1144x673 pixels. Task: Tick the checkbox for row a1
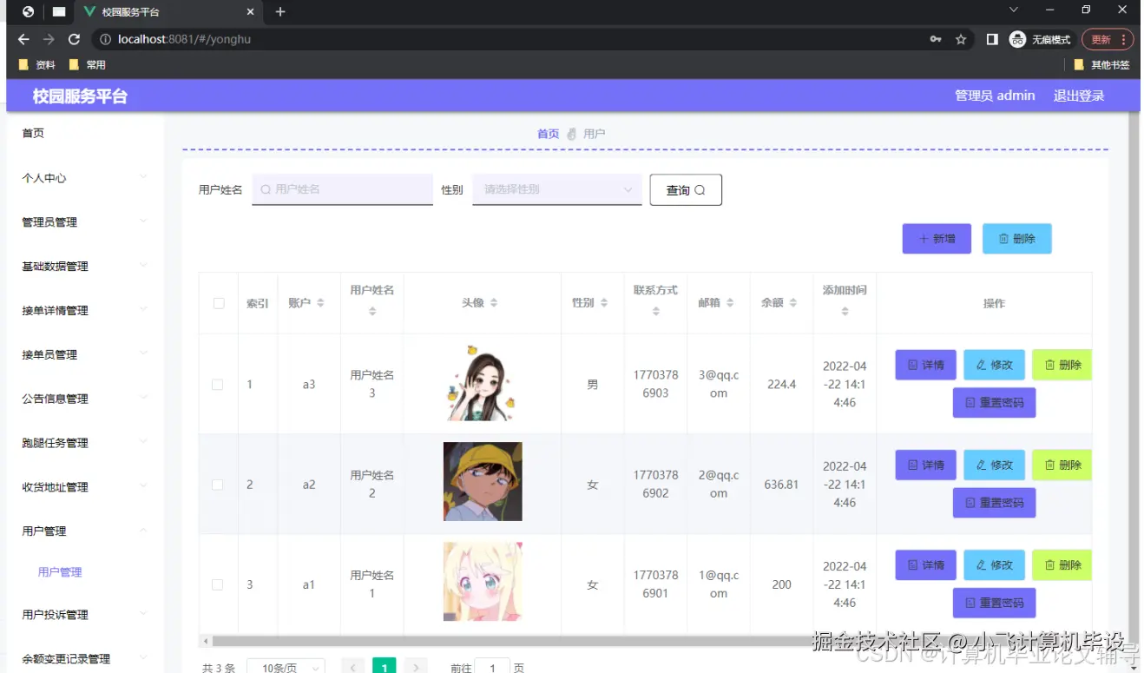[218, 584]
